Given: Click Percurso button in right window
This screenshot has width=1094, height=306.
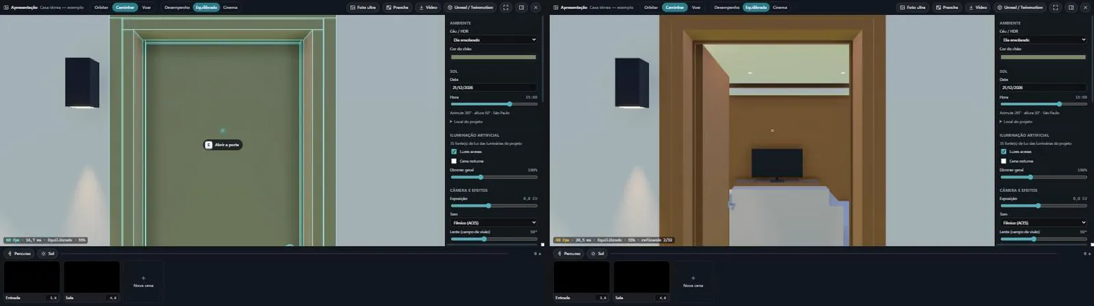Looking at the screenshot, I should [569, 253].
